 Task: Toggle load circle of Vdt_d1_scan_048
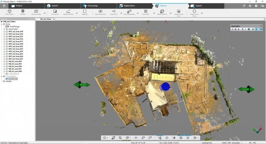click(x=7, y=71)
